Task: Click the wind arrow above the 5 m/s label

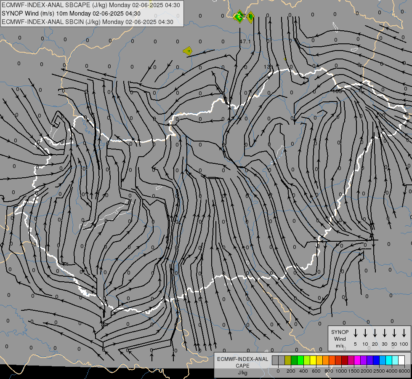Action: pos(355,333)
